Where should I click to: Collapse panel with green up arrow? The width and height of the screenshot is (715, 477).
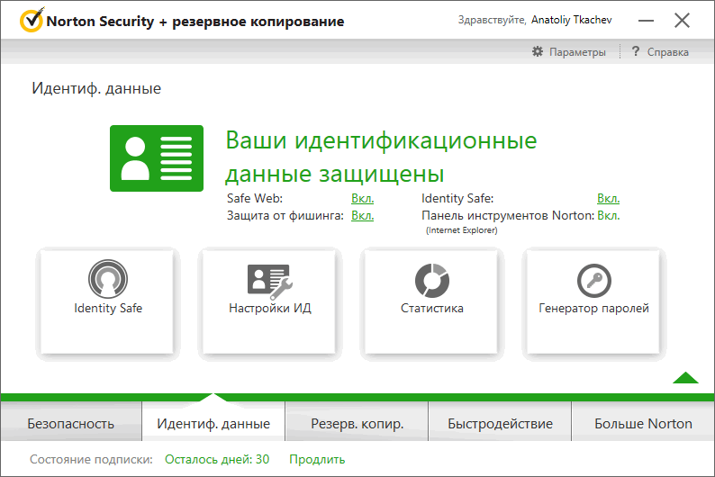pyautogui.click(x=685, y=378)
